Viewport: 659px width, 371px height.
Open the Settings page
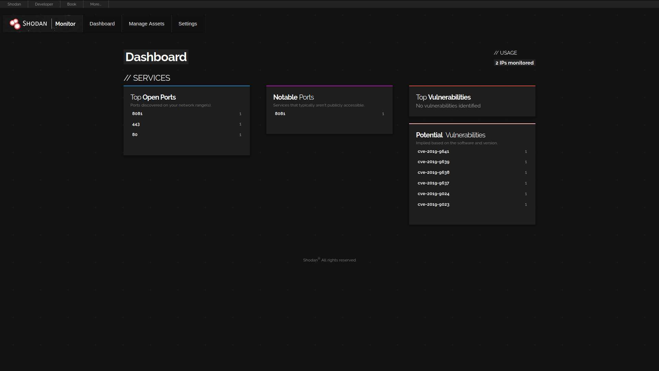[188, 24]
